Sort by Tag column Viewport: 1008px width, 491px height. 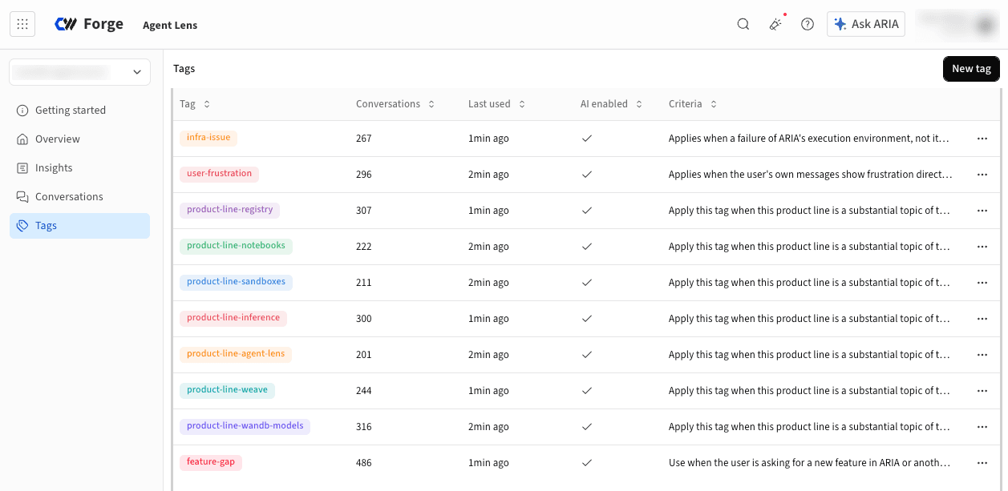195,104
